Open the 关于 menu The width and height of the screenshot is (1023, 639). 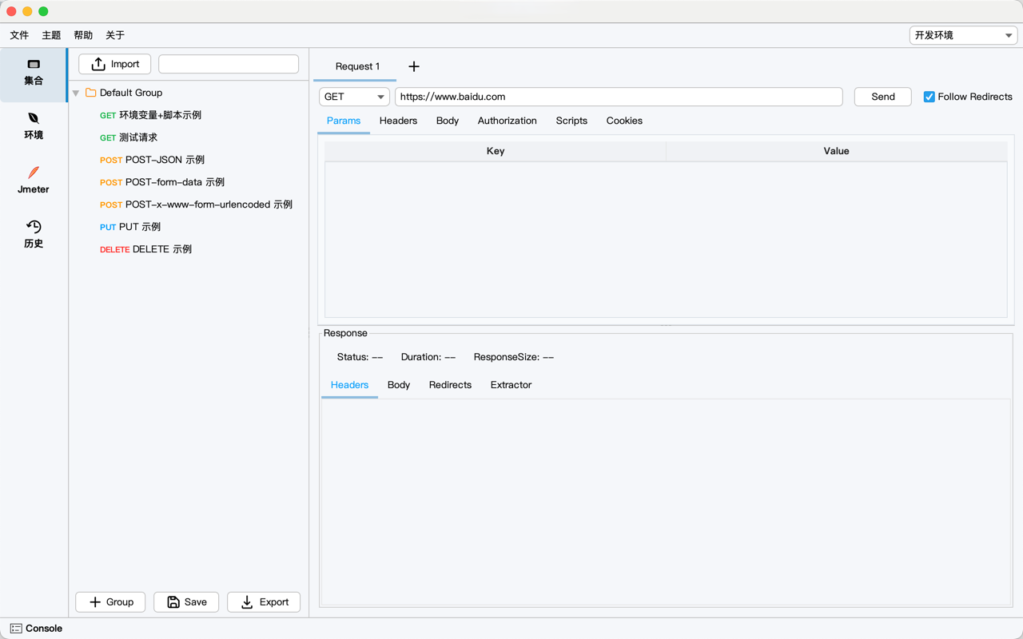tap(115, 35)
